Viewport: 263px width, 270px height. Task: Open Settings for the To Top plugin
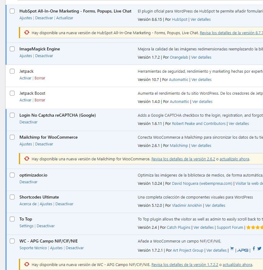tap(26, 226)
